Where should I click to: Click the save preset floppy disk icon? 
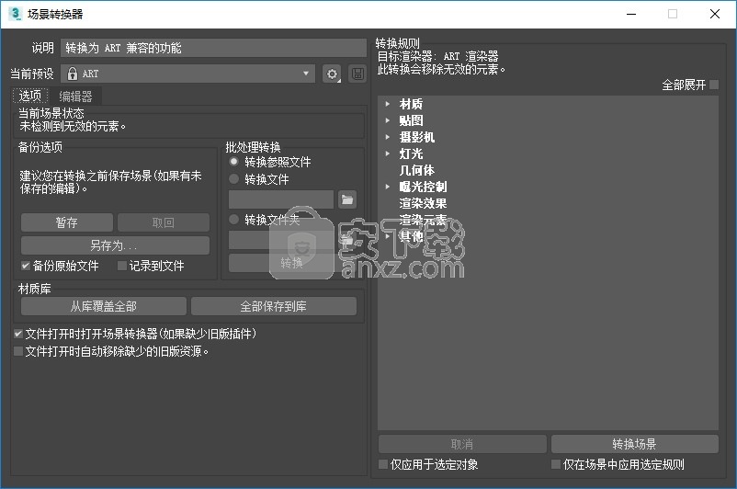[357, 74]
